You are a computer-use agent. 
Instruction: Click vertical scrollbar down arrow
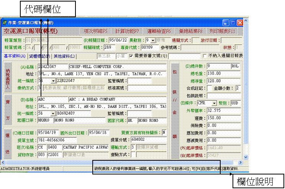(246, 157)
